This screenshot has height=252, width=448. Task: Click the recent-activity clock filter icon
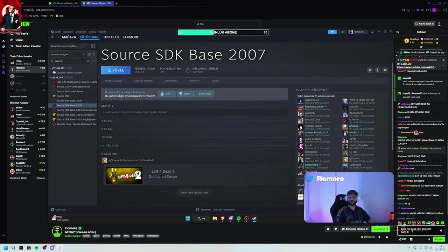pos(89,54)
